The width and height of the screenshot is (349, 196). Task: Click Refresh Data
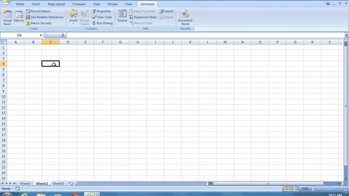pyautogui.click(x=141, y=23)
